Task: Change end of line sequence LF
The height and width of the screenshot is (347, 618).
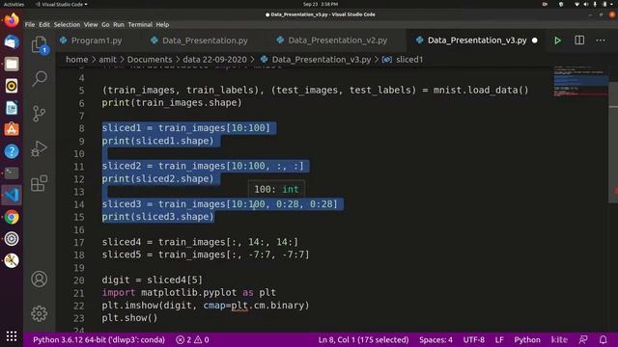Action: (x=499, y=340)
